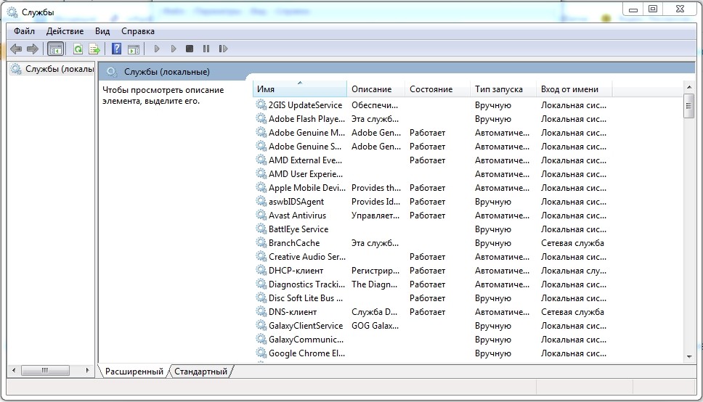Click Вручную startup type of BattlEye Service
The width and height of the screenshot is (703, 402).
[x=492, y=229]
